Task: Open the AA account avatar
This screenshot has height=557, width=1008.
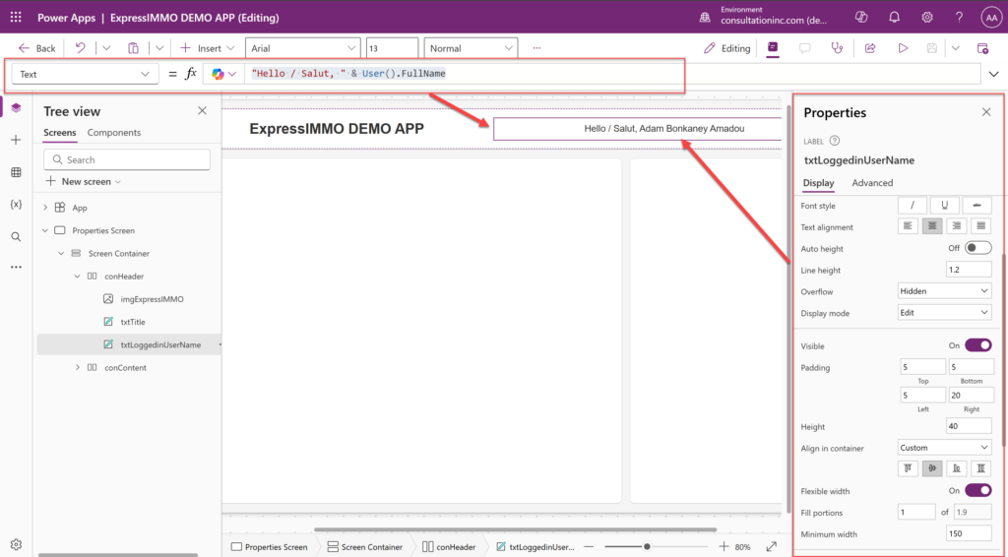Action: coord(990,18)
